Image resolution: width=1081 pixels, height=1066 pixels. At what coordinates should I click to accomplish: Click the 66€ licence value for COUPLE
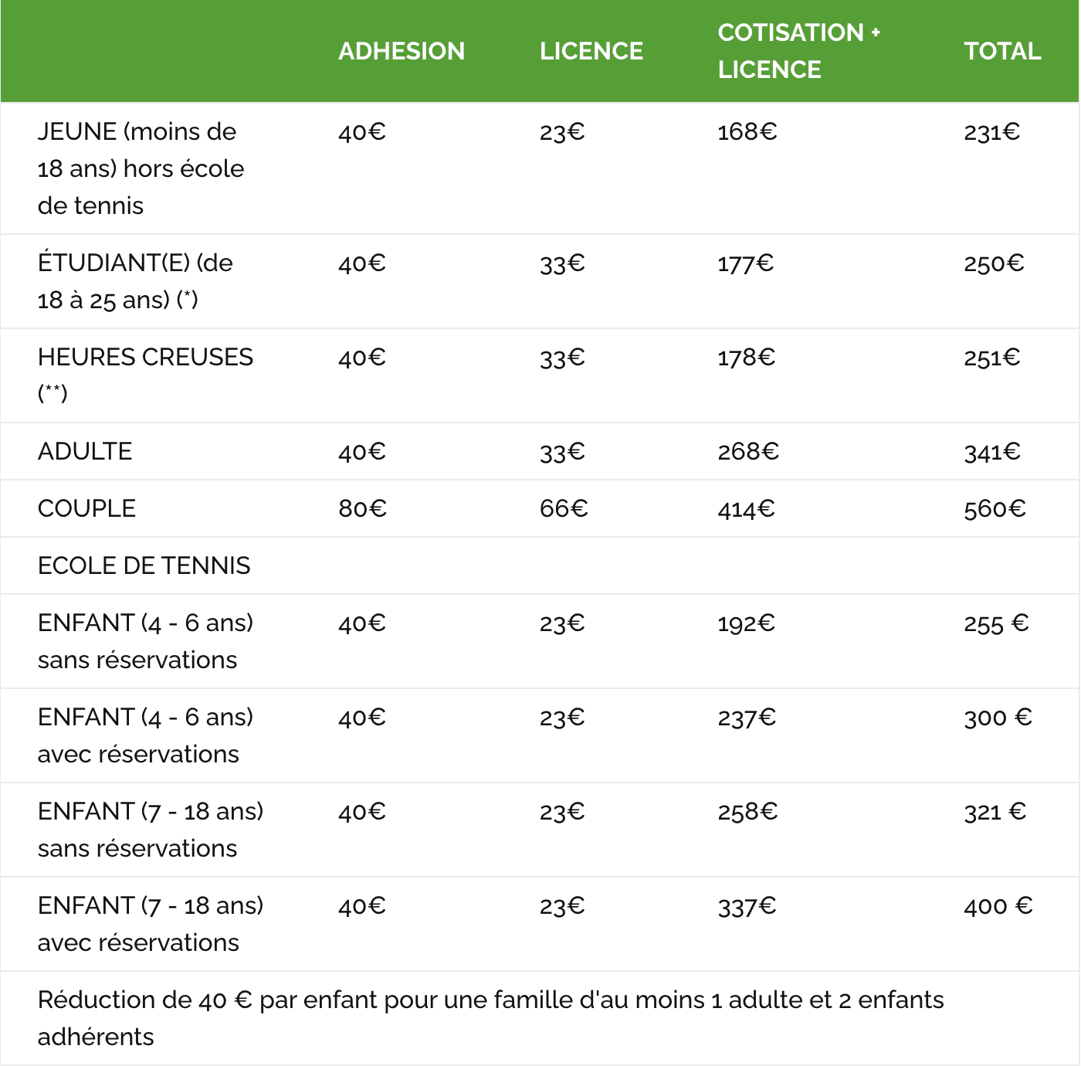(x=564, y=508)
